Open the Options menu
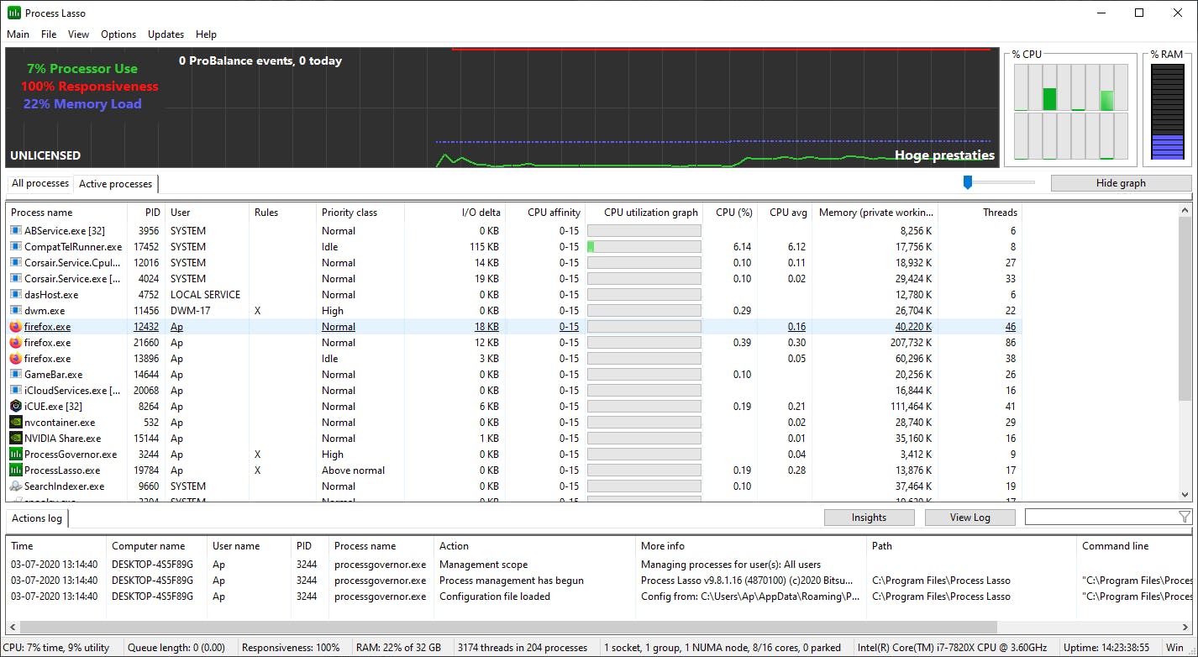The height and width of the screenshot is (657, 1198). point(118,34)
